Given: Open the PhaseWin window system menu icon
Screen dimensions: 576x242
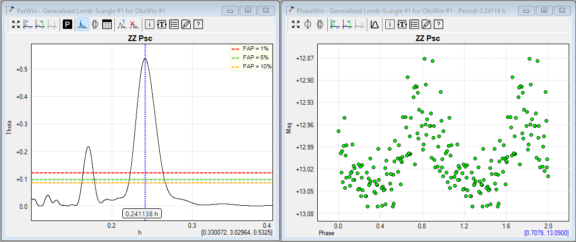Looking at the screenshot, I should pos(291,10).
